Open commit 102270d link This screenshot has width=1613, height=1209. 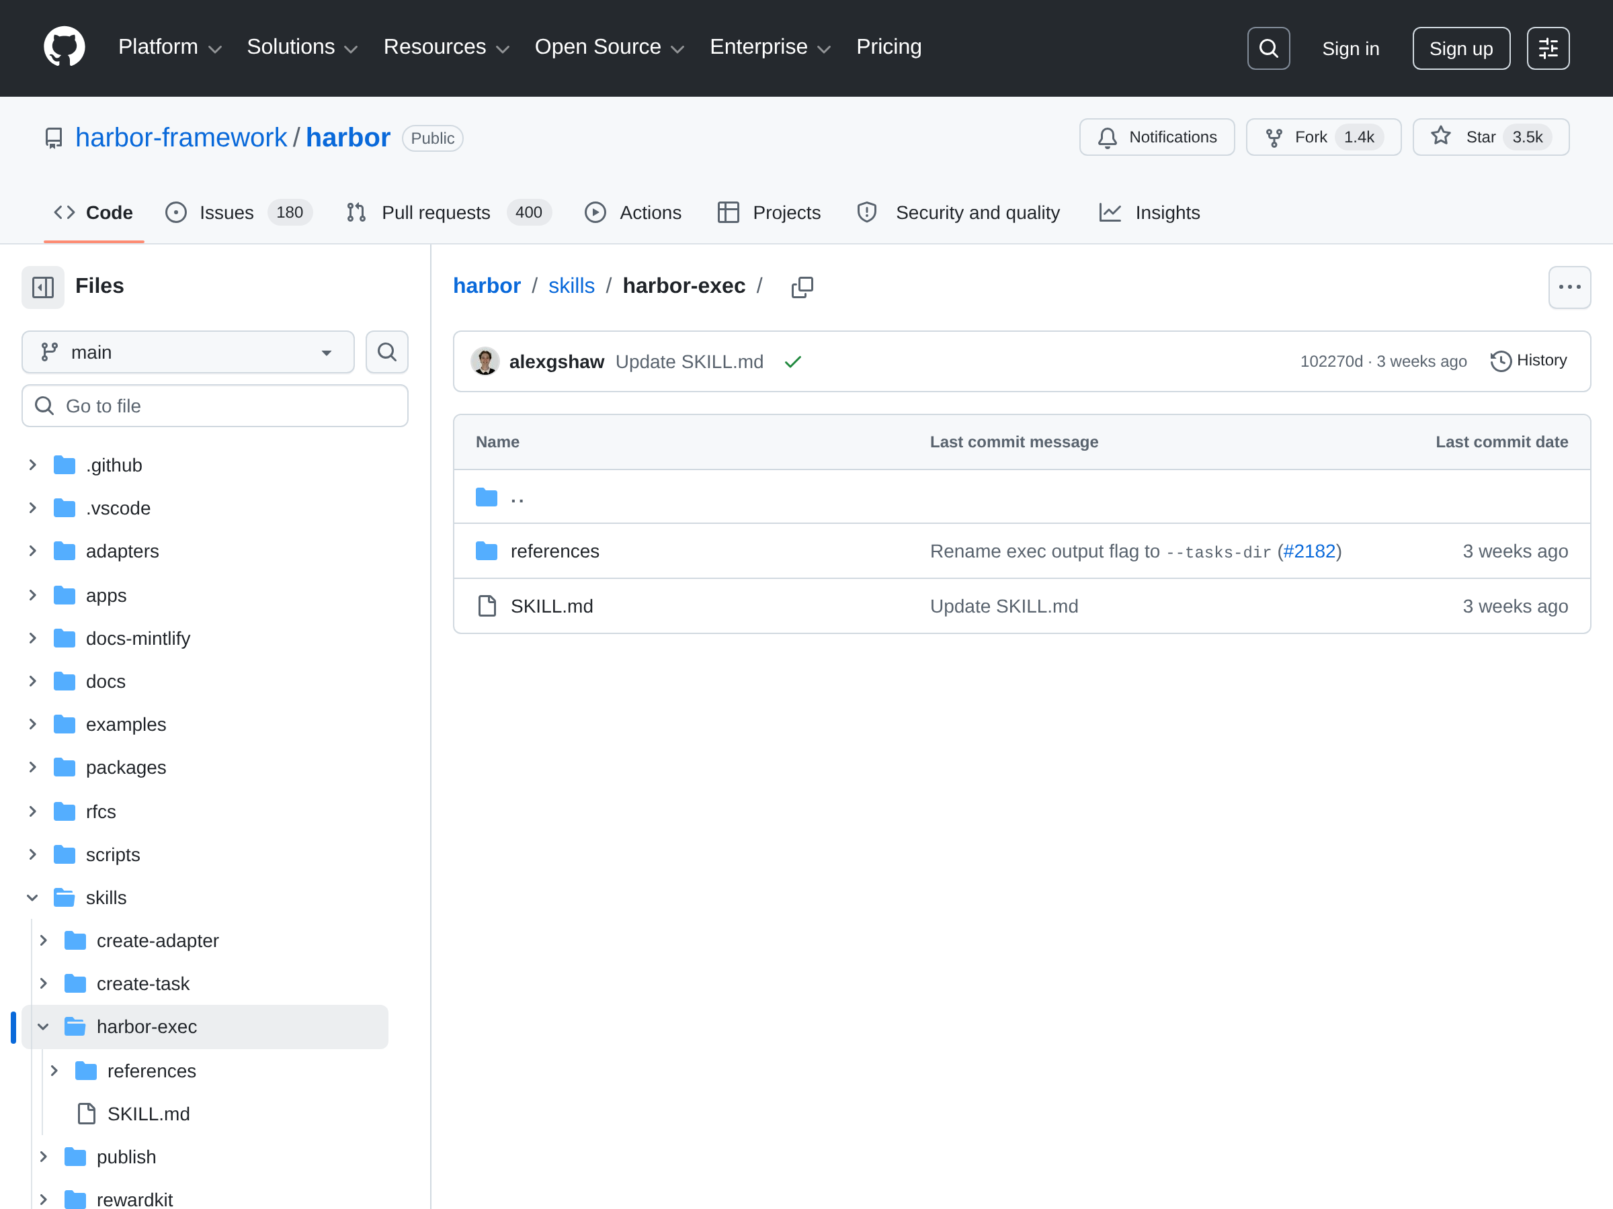(x=1331, y=361)
